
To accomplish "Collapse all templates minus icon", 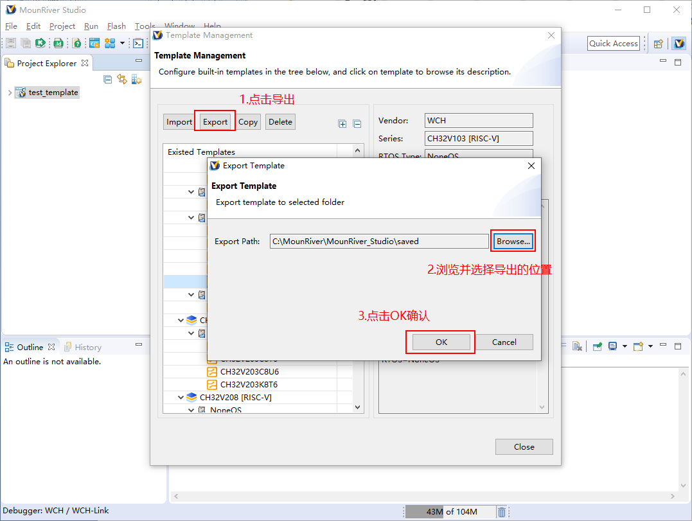I will pyautogui.click(x=357, y=124).
